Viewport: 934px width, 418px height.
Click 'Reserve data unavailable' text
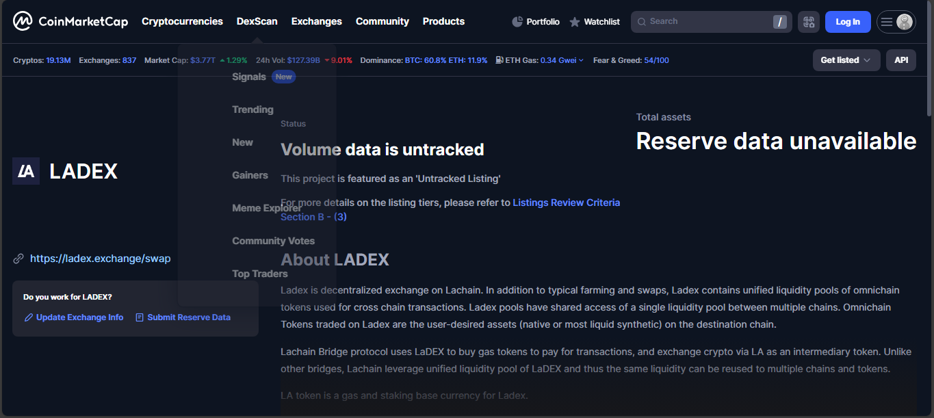click(x=776, y=141)
